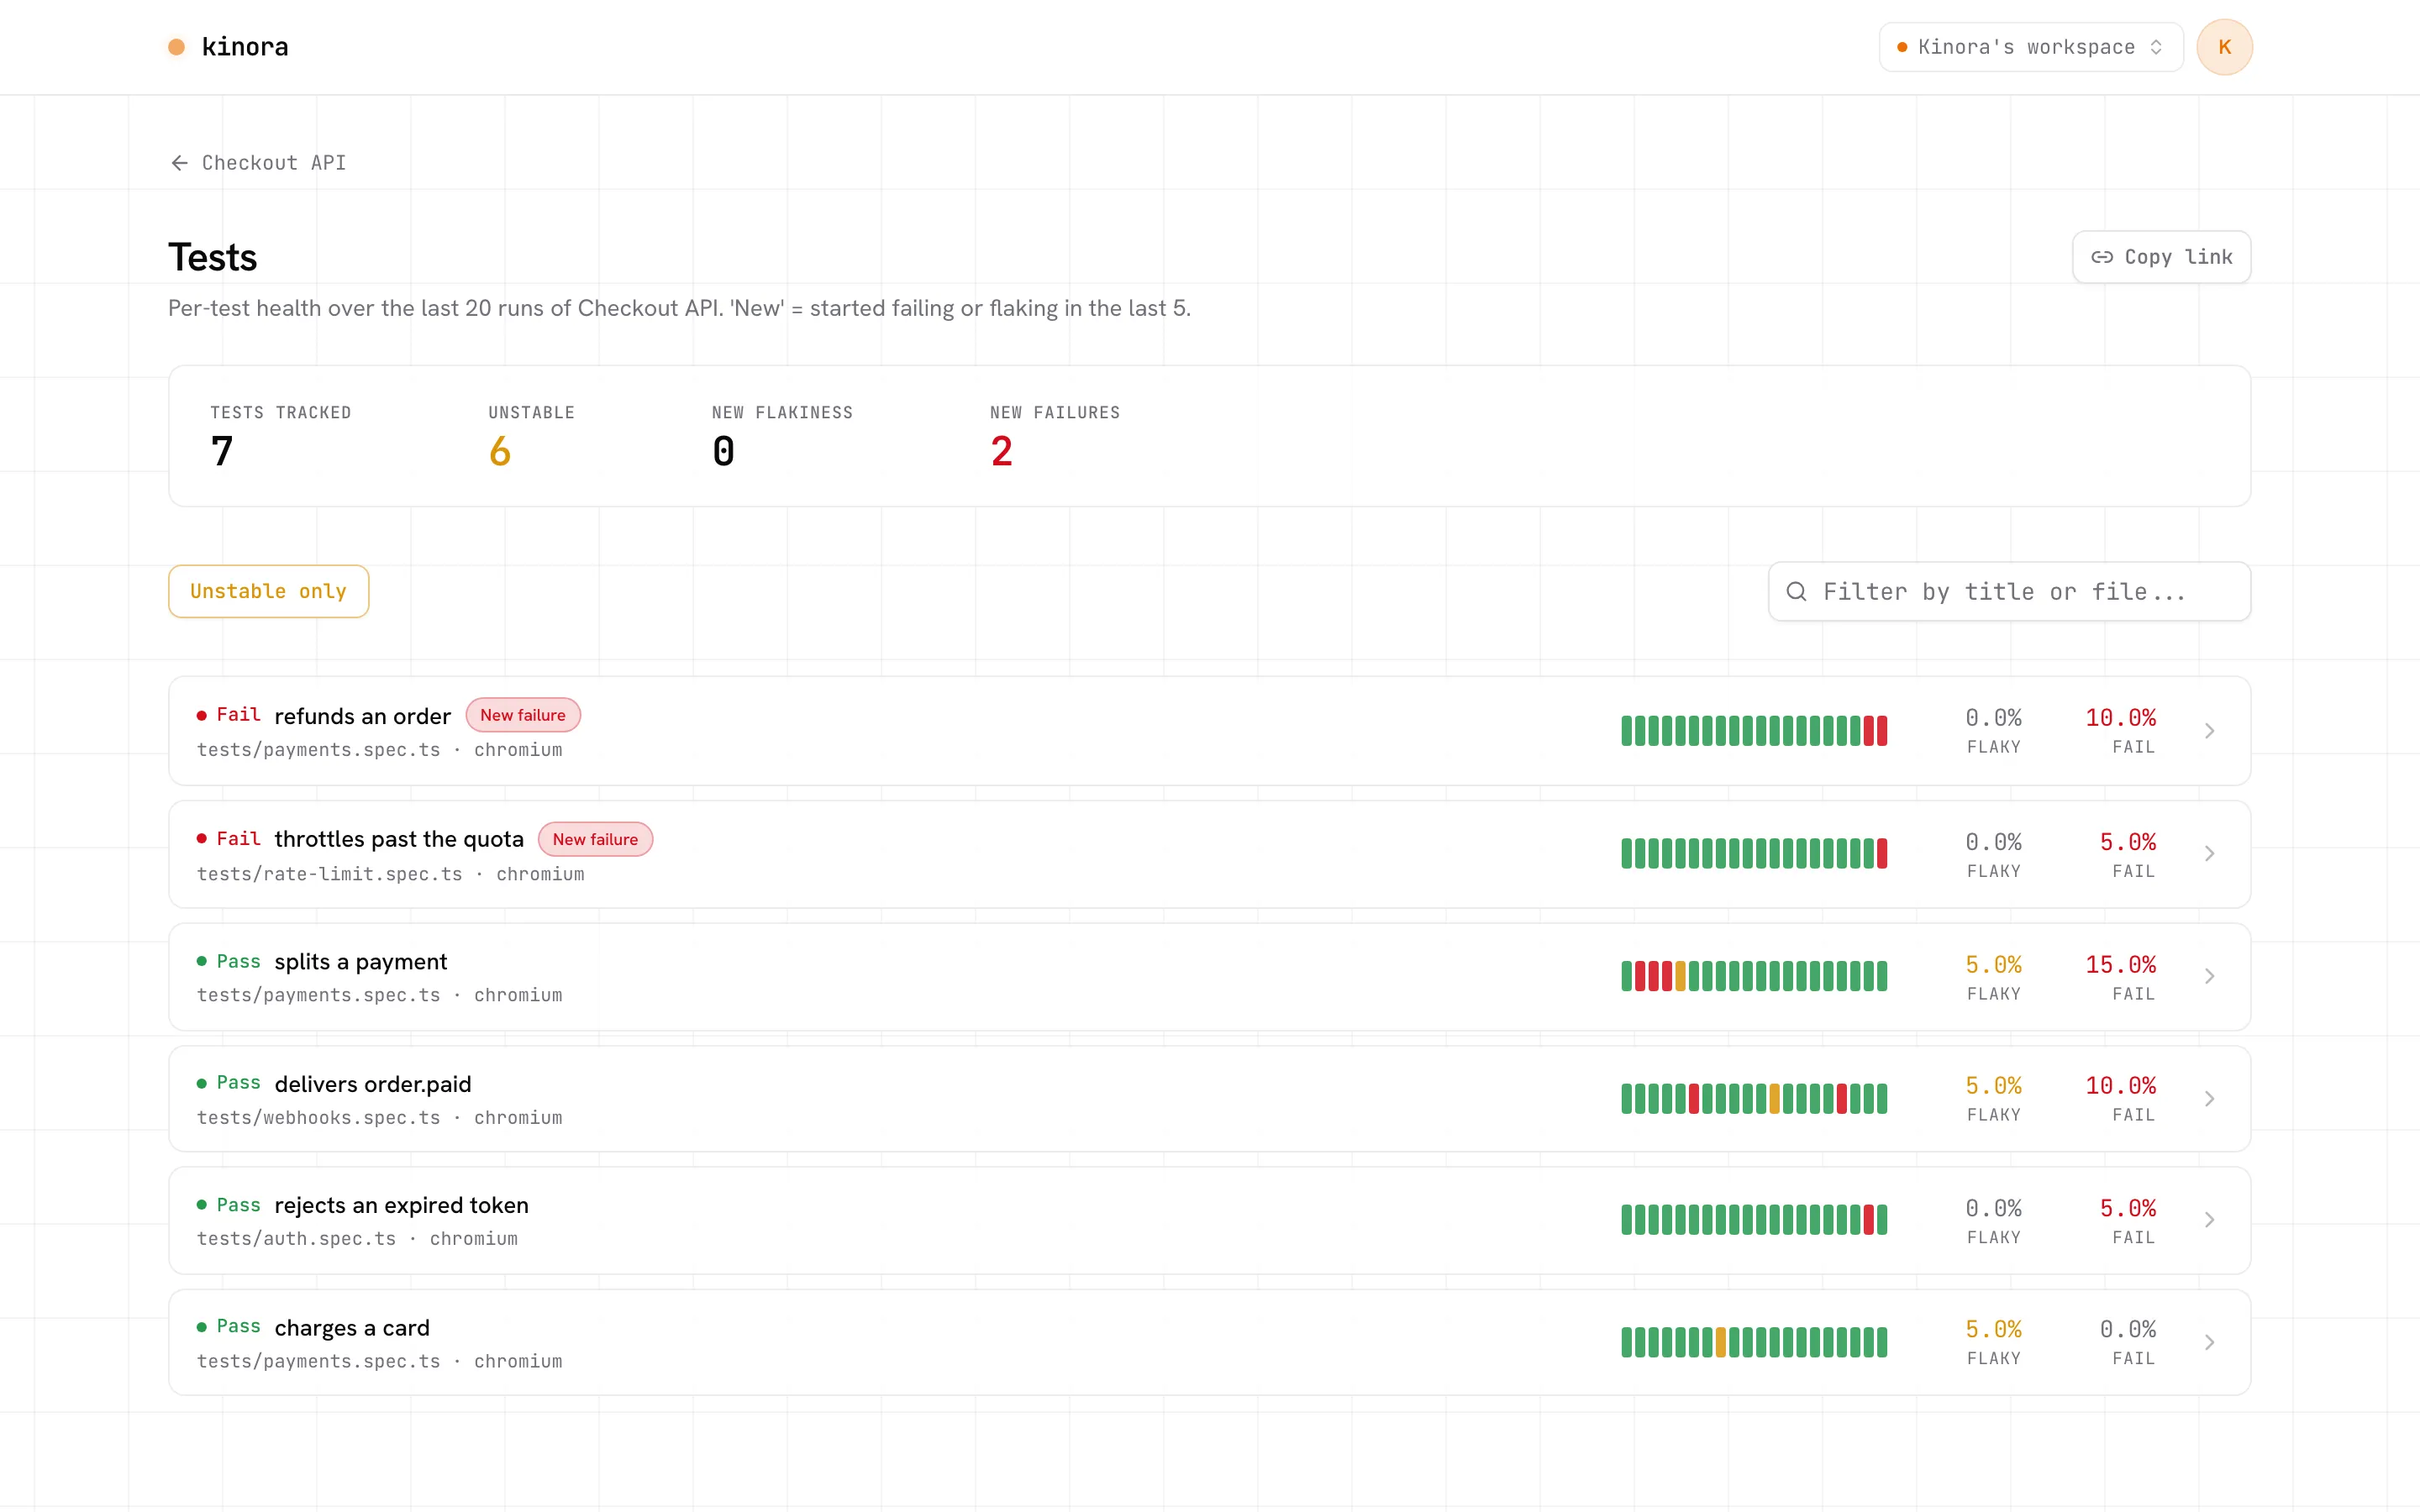The width and height of the screenshot is (2420, 1512).
Task: Click 5.0% flaky rate of delivers order.paid
Action: coord(1993,1086)
